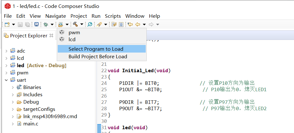Select the Debug folder item
Screen dimensions: 294x133
coord(31,102)
